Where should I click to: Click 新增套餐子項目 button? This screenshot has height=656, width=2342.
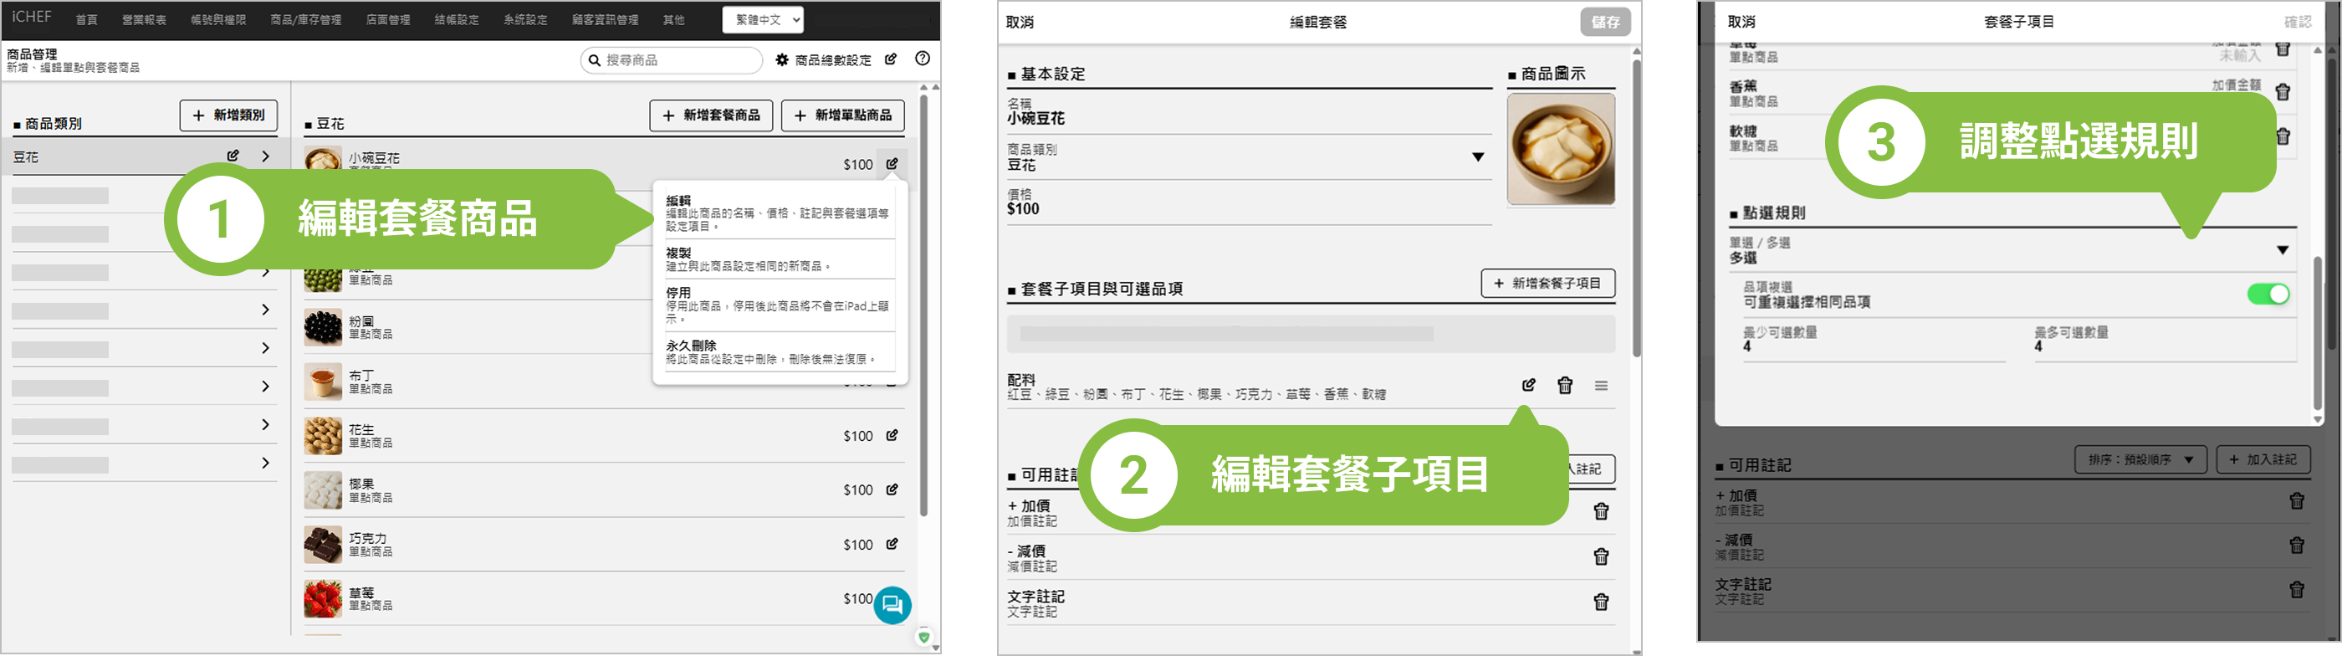[x=1547, y=284]
